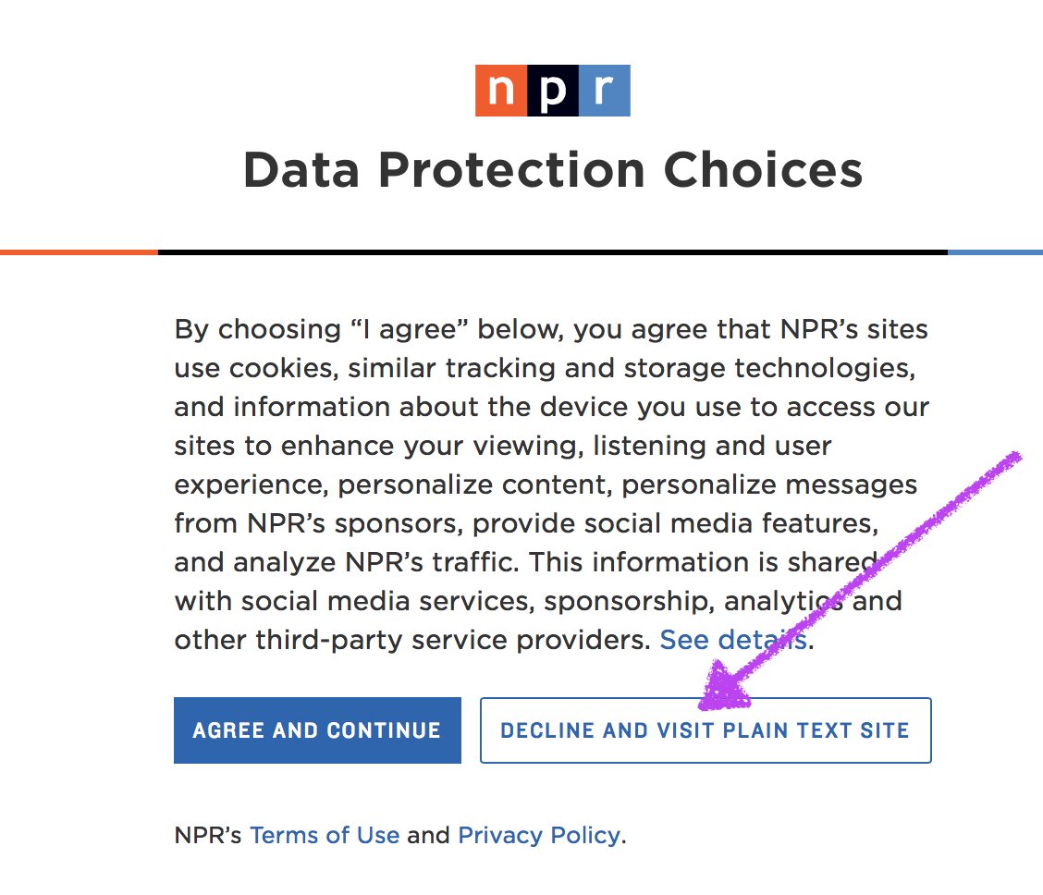Click the Data Protection Choices heading
The height and width of the screenshot is (895, 1043).
(x=553, y=170)
